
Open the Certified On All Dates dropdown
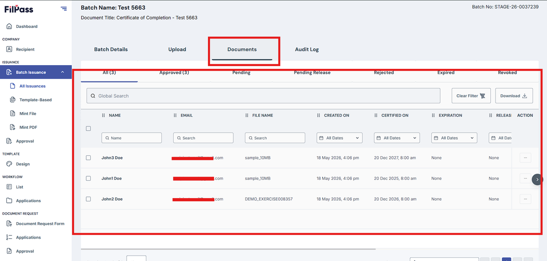point(397,138)
